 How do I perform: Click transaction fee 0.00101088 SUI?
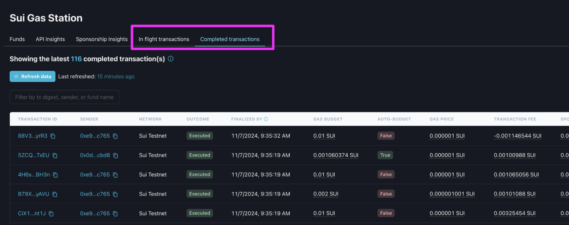[515, 194]
